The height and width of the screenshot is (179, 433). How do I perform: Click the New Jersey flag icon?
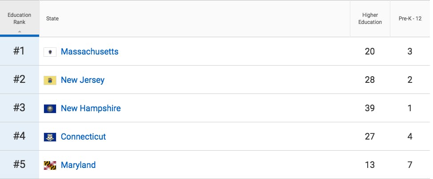(50, 80)
